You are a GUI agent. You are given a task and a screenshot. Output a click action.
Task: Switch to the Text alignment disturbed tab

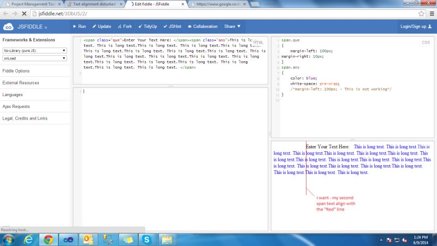tap(93, 4)
